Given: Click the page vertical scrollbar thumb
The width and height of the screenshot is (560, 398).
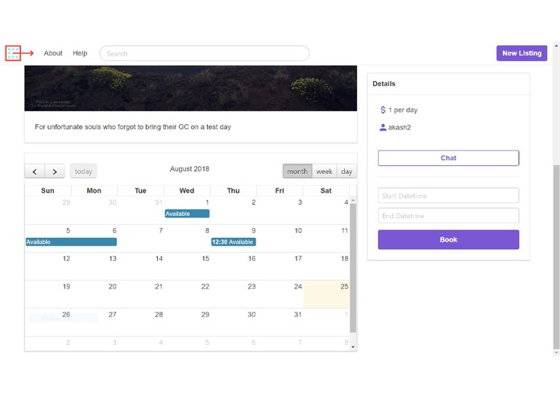Looking at the screenshot, I should (556, 257).
